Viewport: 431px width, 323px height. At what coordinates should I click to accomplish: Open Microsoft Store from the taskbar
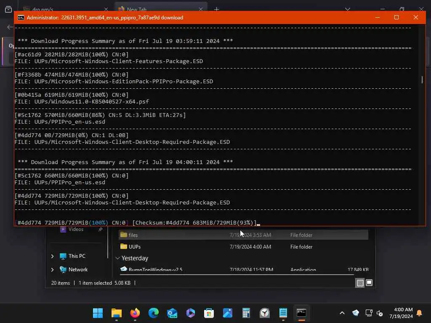point(209,313)
